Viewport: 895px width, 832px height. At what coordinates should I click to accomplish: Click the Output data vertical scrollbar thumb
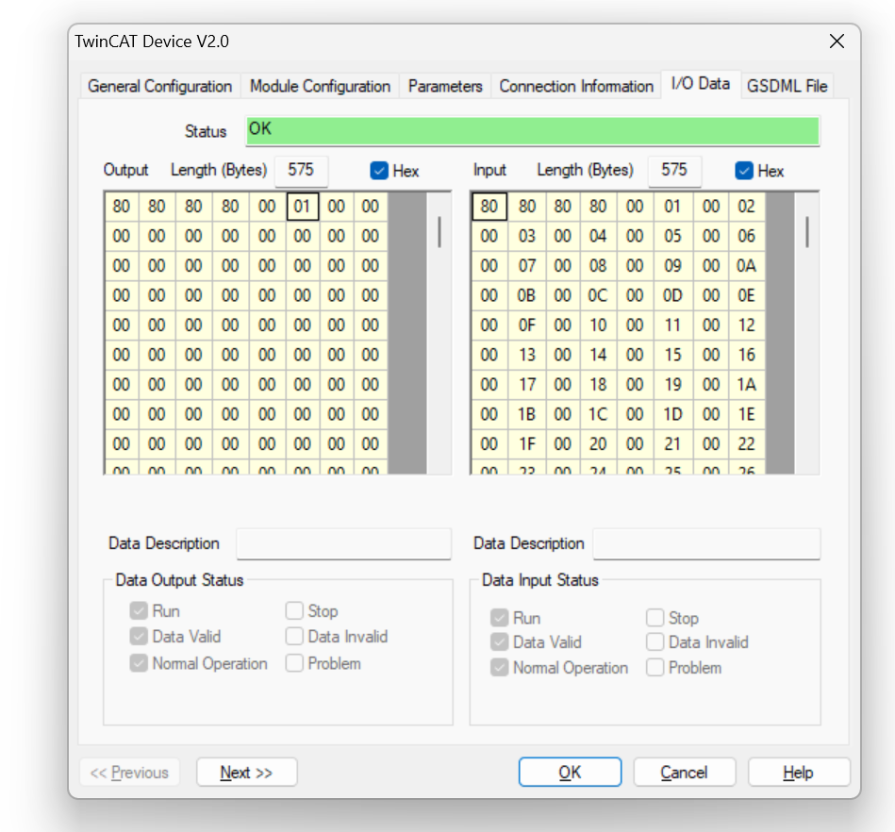tap(439, 231)
